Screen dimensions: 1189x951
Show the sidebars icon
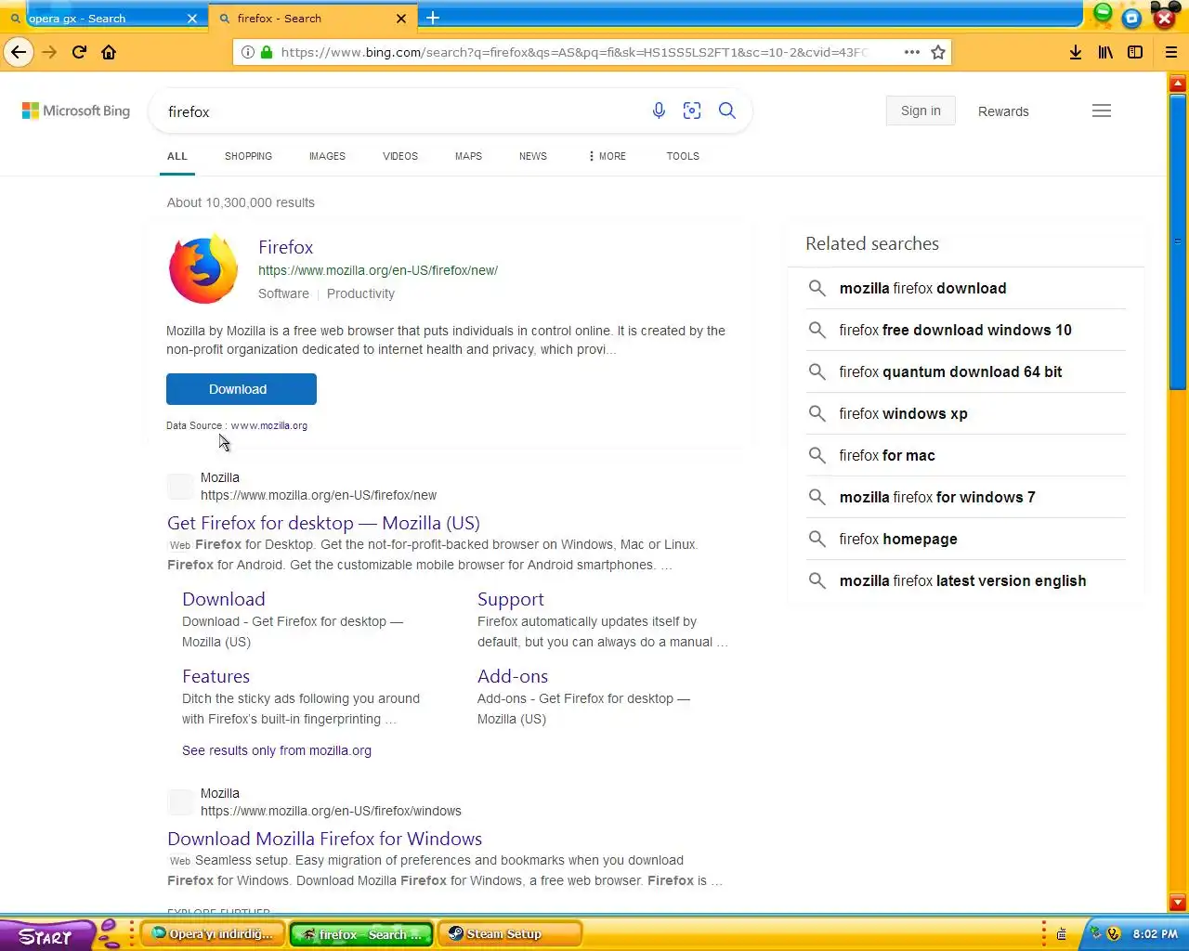tap(1135, 52)
